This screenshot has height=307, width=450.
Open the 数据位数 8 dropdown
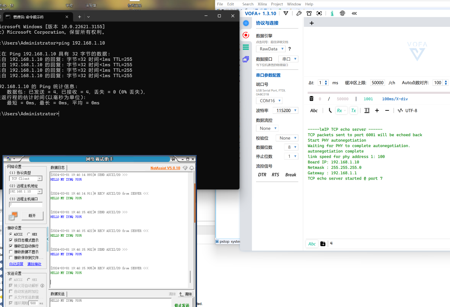pyautogui.click(x=291, y=147)
